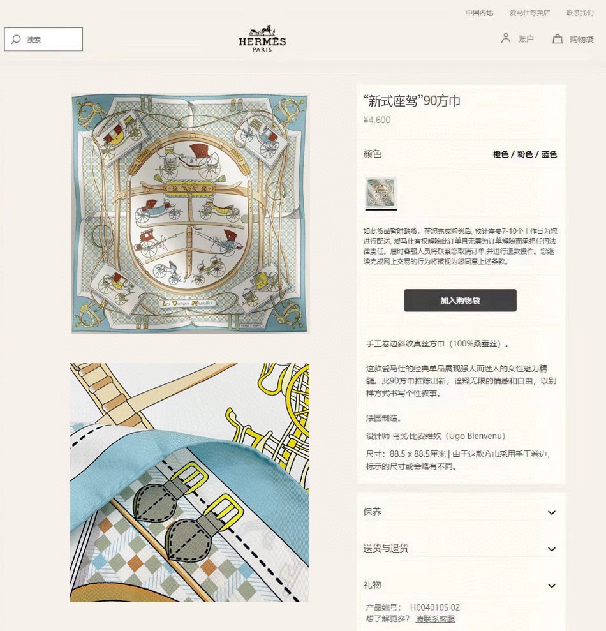Expand the 保养 care section

click(459, 512)
